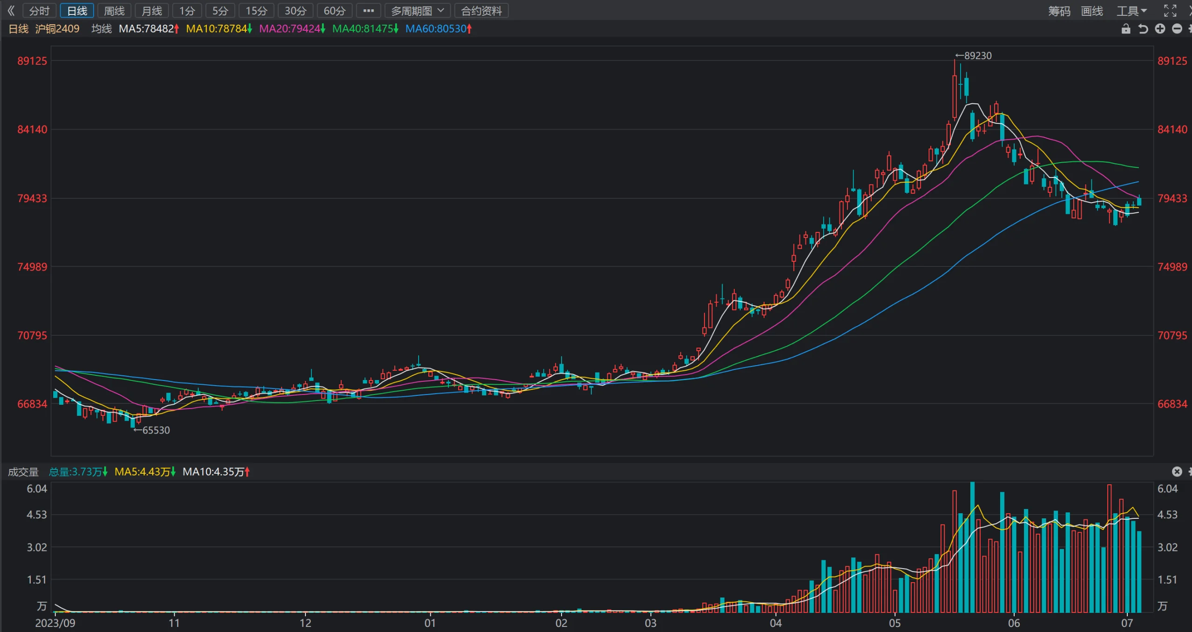Click the 沪铜2409 contract name
This screenshot has width=1192, height=632.
pos(57,29)
